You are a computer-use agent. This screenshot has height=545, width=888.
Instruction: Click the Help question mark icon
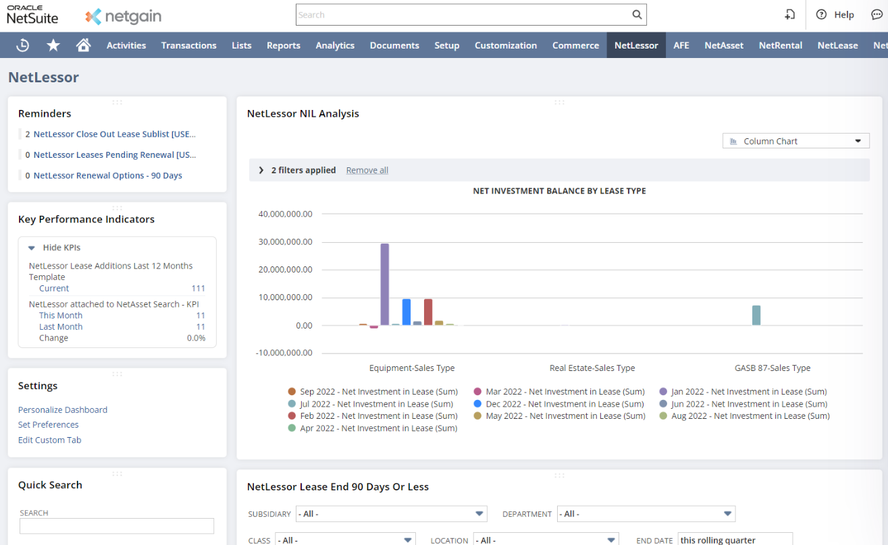821,15
